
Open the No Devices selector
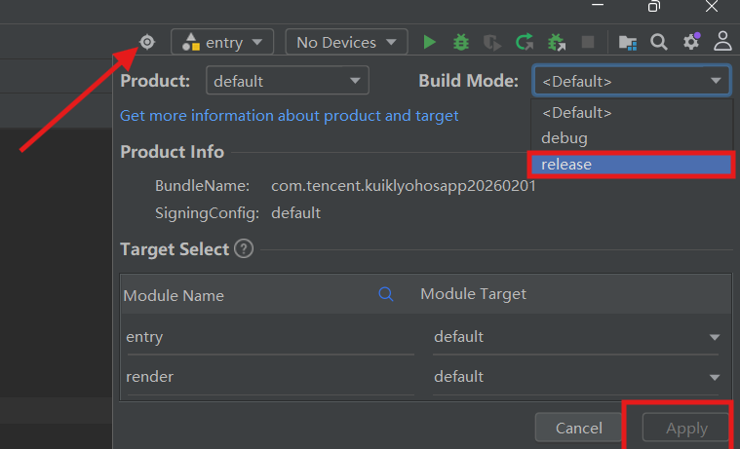point(346,42)
